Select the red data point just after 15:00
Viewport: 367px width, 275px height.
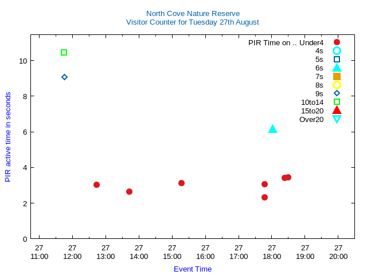[181, 183]
